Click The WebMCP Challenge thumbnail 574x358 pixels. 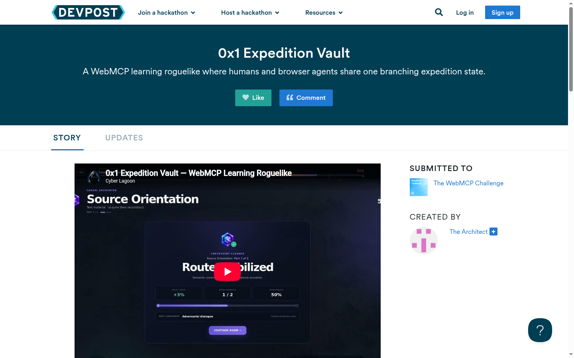[x=419, y=187]
